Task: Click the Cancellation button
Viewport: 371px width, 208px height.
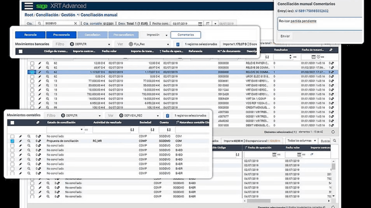Action: (92, 35)
